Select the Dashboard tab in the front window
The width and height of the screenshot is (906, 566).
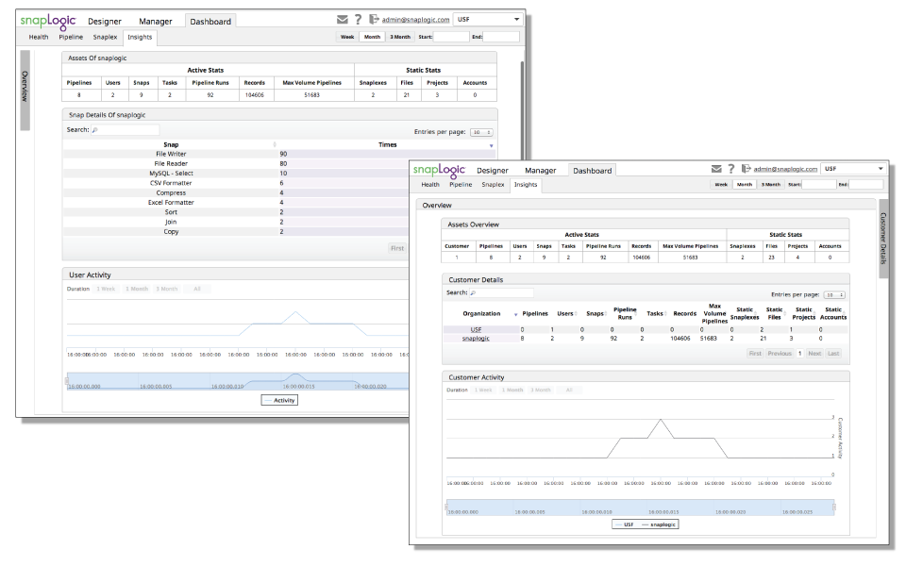(593, 171)
